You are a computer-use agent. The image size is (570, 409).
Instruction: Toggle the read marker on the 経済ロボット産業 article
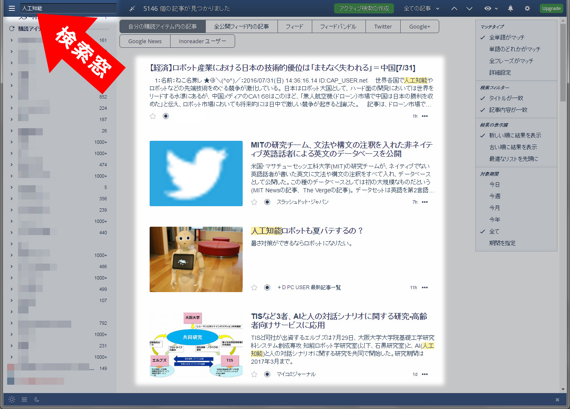(166, 116)
